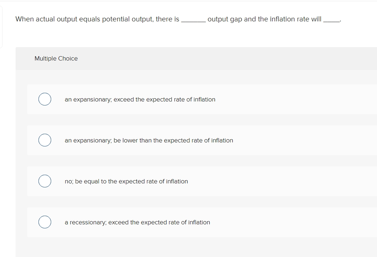Select 'no; be equal to the expected rate of inflation'
The width and height of the screenshot is (377, 257).
tap(126, 181)
